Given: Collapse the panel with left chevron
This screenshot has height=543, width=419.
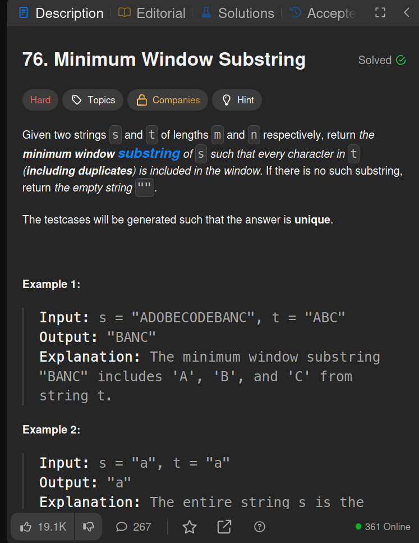Looking at the screenshot, I should [407, 13].
